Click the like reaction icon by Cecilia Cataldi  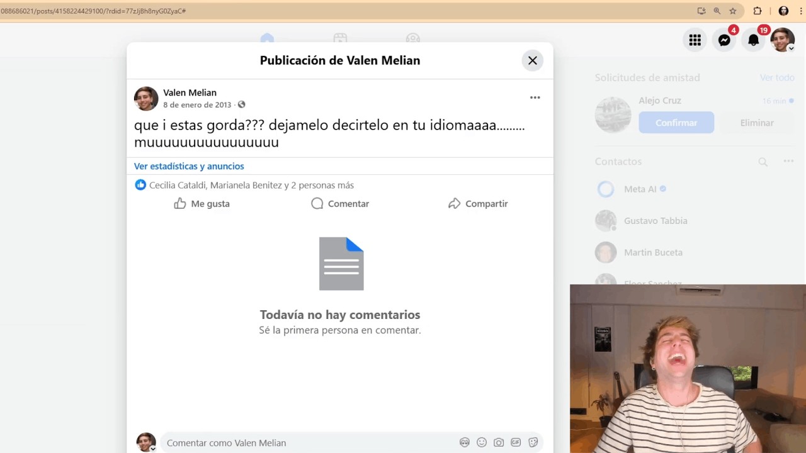pyautogui.click(x=140, y=185)
